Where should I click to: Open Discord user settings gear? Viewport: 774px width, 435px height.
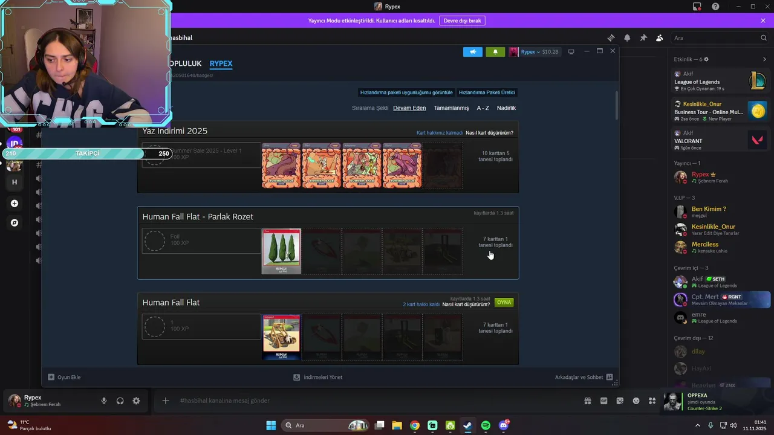pyautogui.click(x=136, y=401)
